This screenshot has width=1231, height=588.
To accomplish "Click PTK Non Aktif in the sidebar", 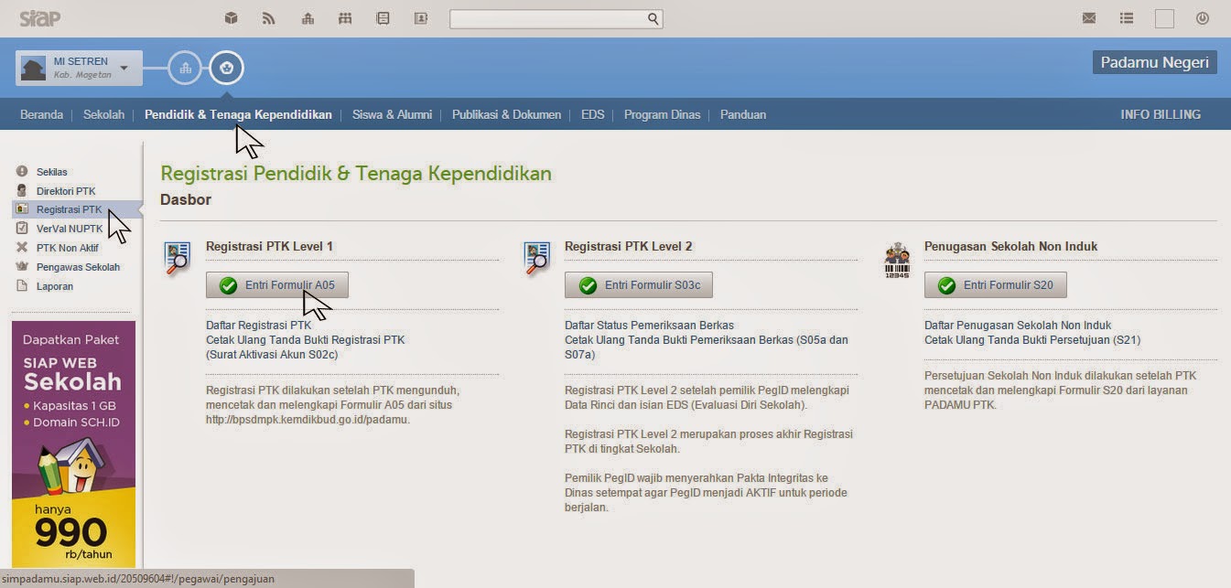I will (68, 247).
